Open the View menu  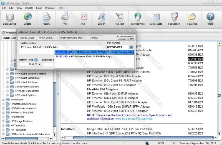[x=19, y=8]
